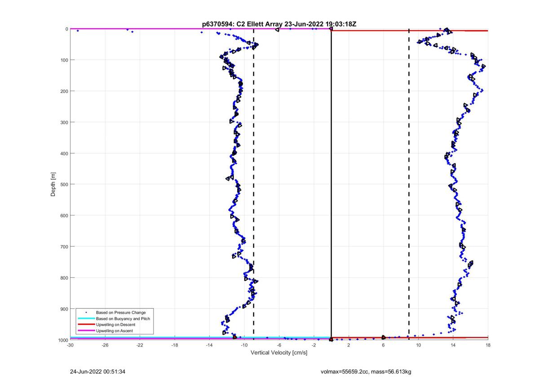The height and width of the screenshot is (382, 539).
Task: Click the 'Vertical Velocity [cm/s]' axis label
Action: coord(279,353)
